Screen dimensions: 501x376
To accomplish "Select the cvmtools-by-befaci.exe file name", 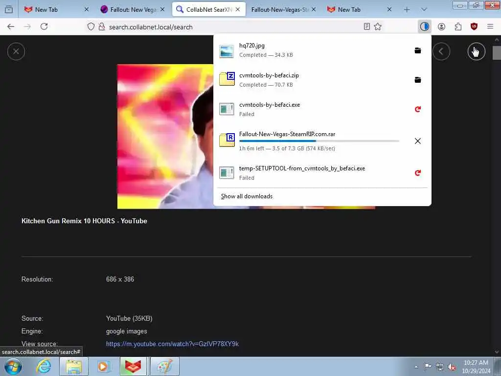I will point(270,105).
